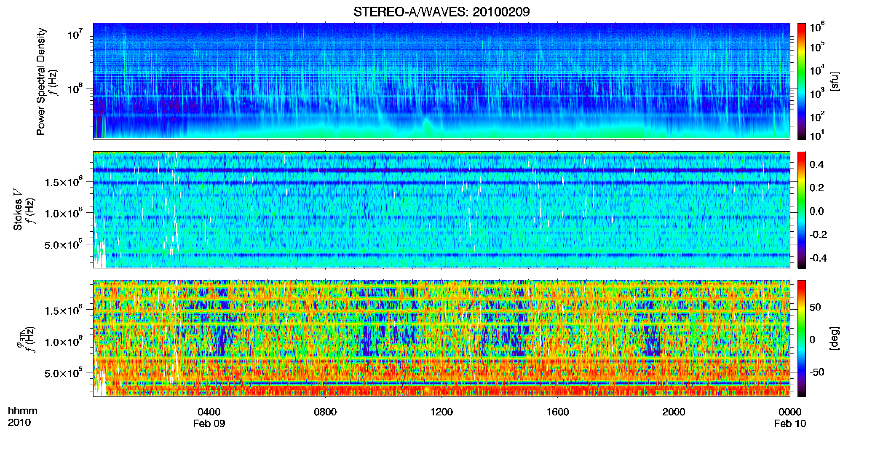Click the Stokes V color bar
This screenshot has height=455, width=883.
(x=802, y=210)
